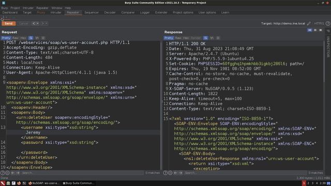Switch to workspace 2 in taskbar
Image resolution: width=331 pixels, height=186 pixels.
(x=308, y=183)
